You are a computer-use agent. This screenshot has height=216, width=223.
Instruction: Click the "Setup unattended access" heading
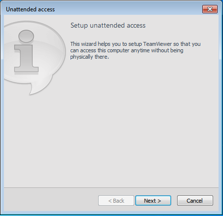click(x=108, y=25)
